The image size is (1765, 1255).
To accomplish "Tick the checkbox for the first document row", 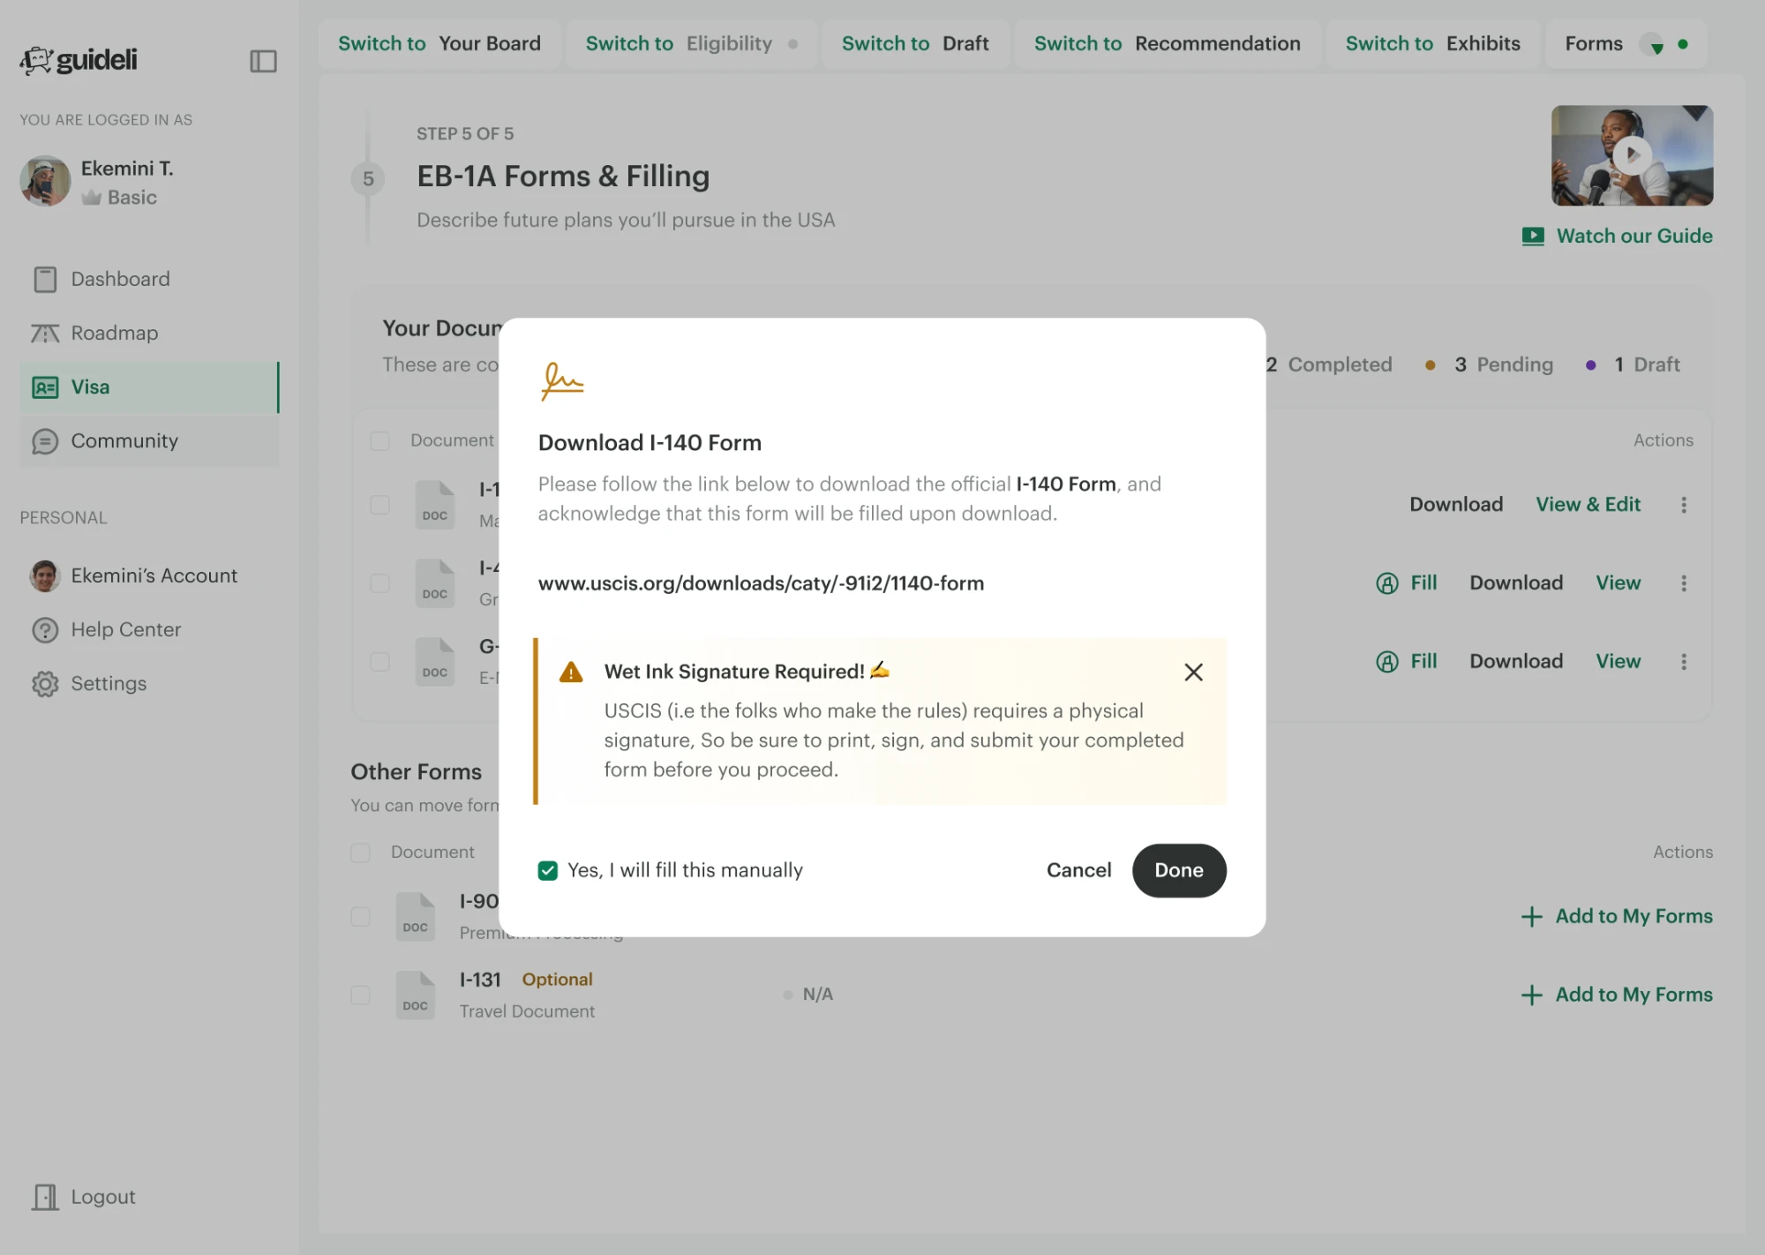I will pos(379,505).
